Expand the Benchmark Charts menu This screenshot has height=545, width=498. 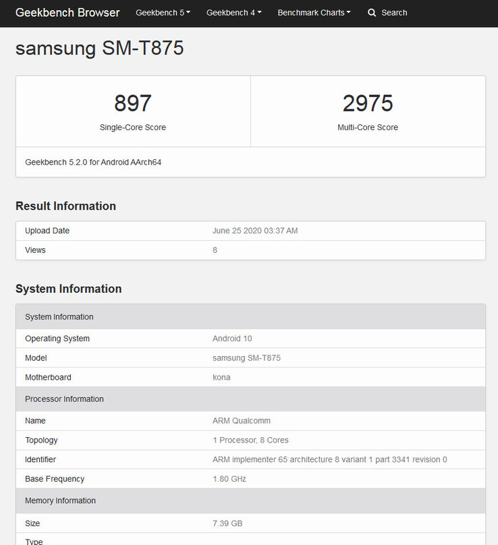tap(311, 12)
